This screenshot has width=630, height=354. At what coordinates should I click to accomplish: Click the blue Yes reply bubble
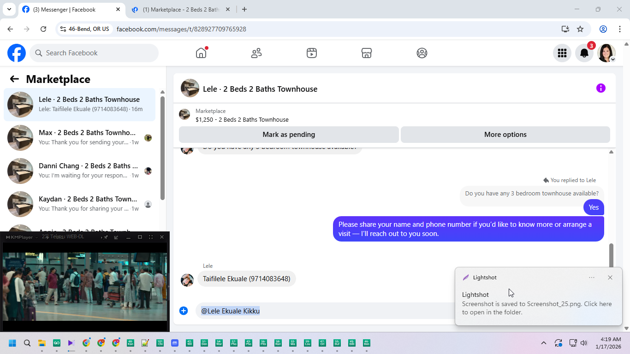click(x=594, y=207)
